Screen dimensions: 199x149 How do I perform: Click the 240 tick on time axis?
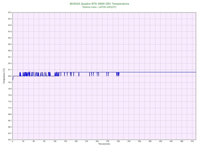coord(97,141)
